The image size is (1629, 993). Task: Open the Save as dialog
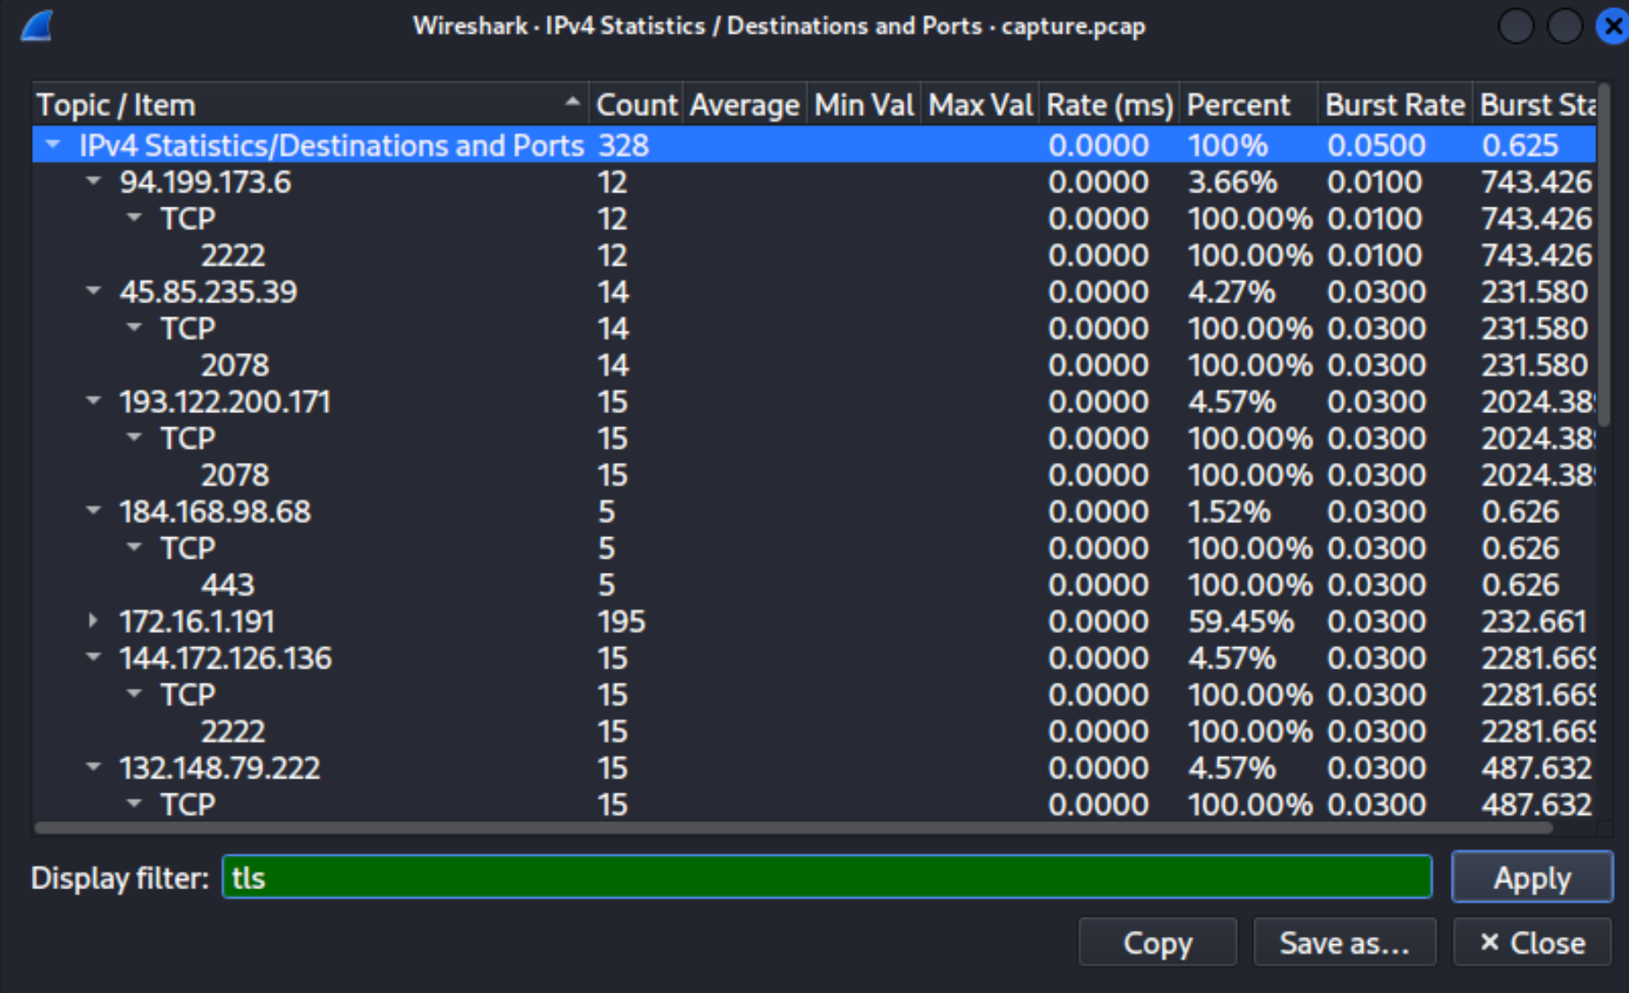(x=1345, y=942)
